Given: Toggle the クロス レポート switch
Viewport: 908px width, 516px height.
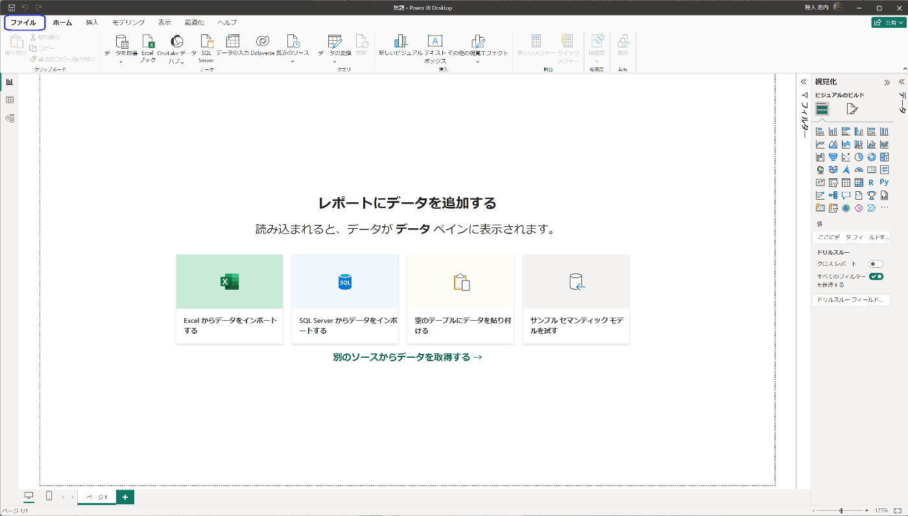Looking at the screenshot, I should pos(876,264).
